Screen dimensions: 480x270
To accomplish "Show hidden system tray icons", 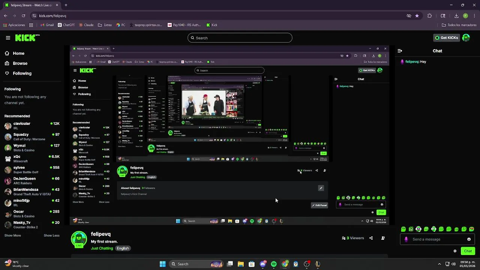I will (439, 264).
